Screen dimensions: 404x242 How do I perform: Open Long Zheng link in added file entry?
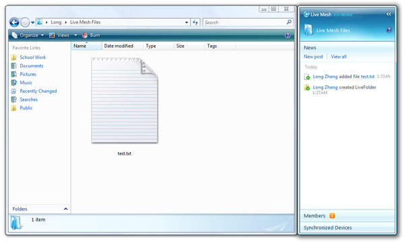point(325,77)
